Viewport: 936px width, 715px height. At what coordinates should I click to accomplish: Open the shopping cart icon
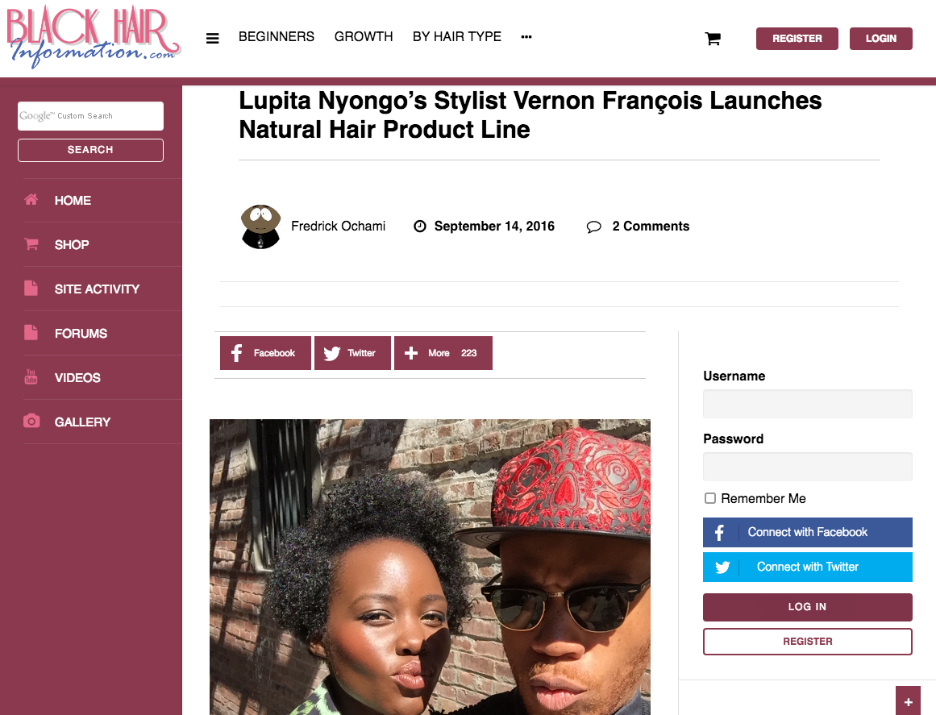click(713, 39)
